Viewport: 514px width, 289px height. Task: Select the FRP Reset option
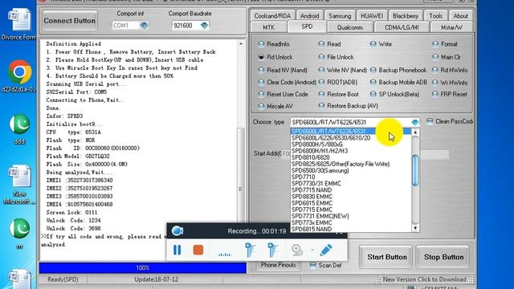[450, 94]
